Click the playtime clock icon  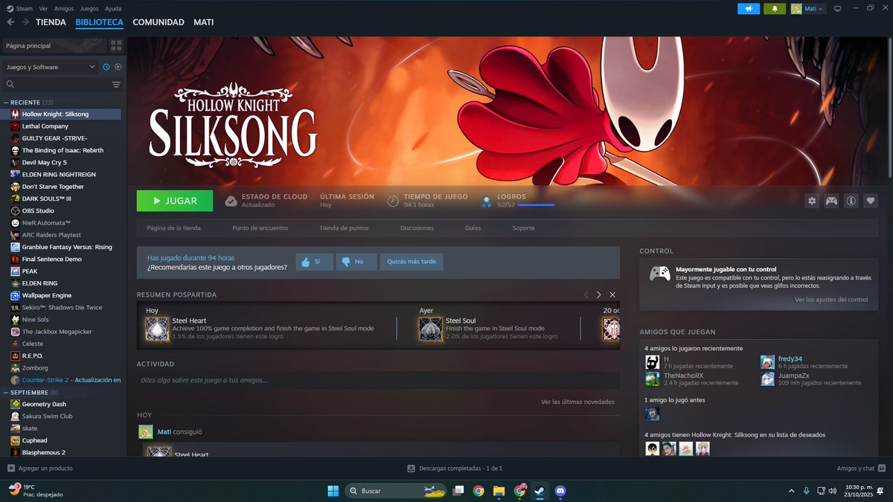[x=393, y=201]
